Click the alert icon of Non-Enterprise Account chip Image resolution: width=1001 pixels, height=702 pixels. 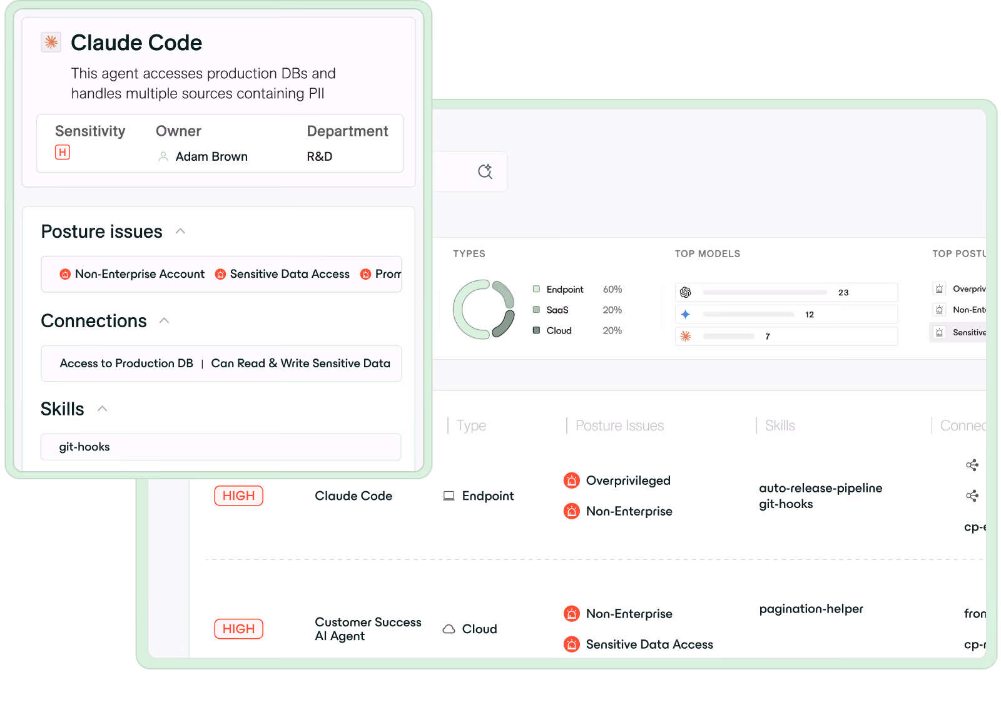click(x=65, y=274)
